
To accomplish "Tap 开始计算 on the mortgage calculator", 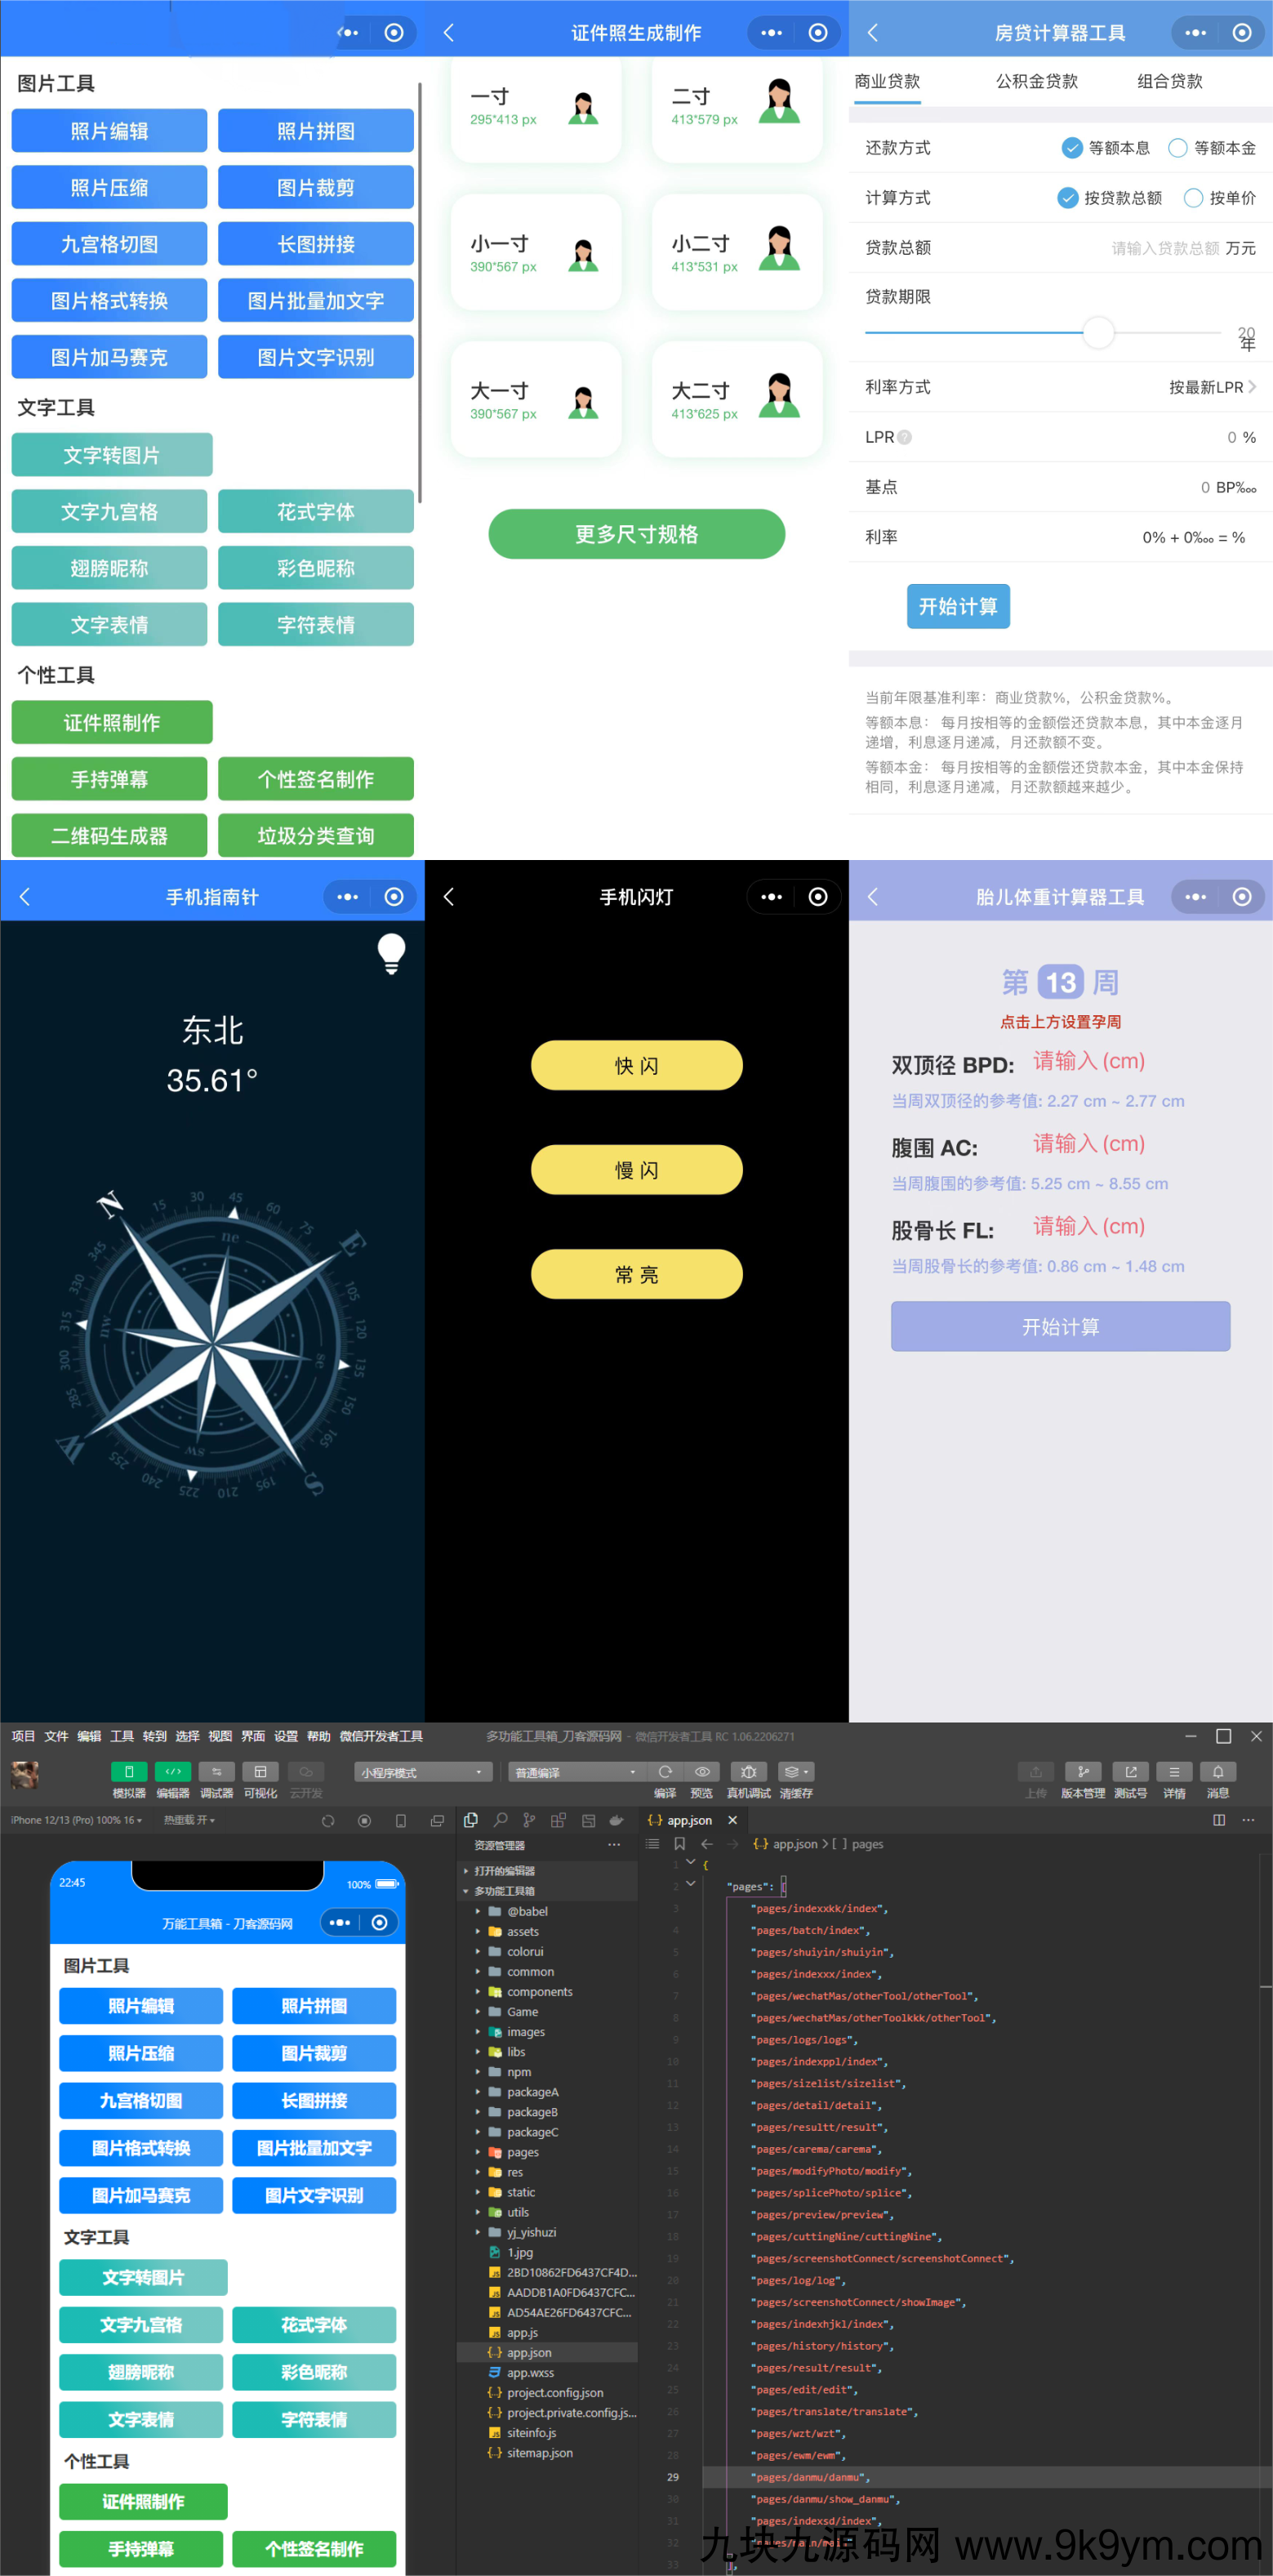I will [957, 606].
